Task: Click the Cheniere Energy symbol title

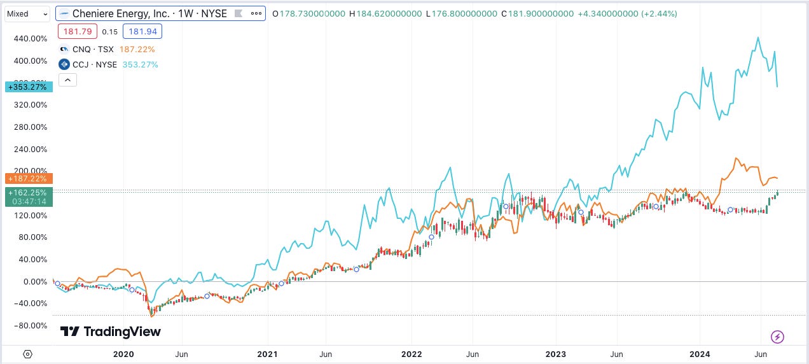Action: click(151, 13)
